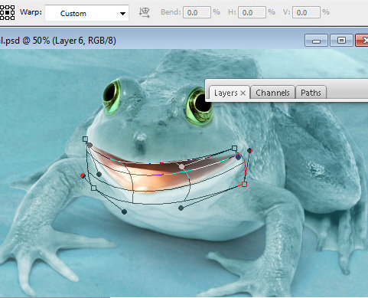This screenshot has width=368, height=298.
Task: Click the H distortion percentage field
Action: pyautogui.click(x=252, y=12)
